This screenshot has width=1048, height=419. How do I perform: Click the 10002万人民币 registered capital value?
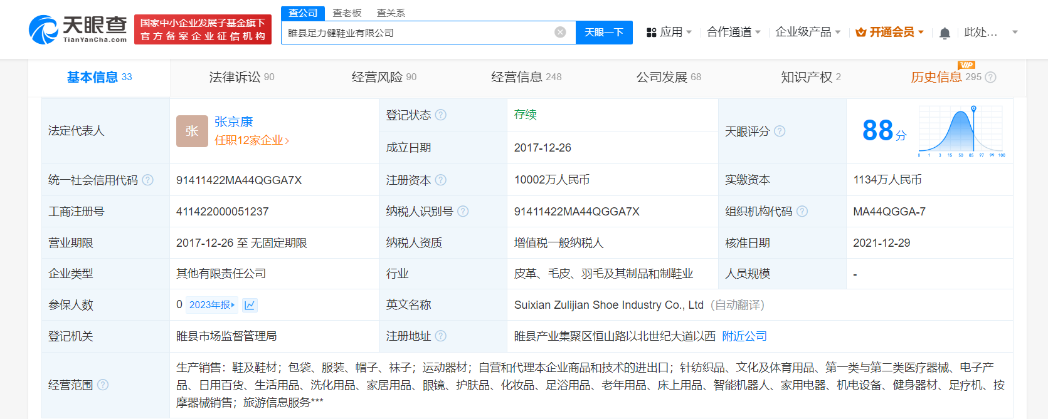(x=552, y=180)
